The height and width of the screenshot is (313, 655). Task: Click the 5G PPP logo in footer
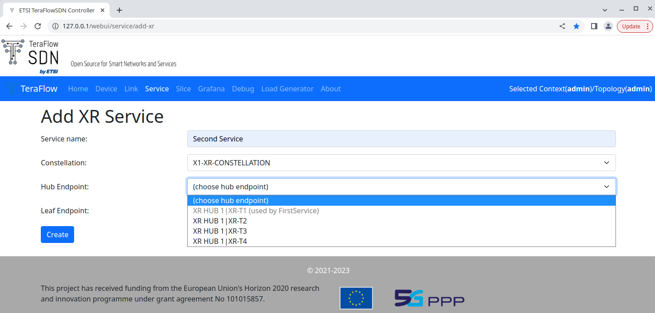(429, 298)
